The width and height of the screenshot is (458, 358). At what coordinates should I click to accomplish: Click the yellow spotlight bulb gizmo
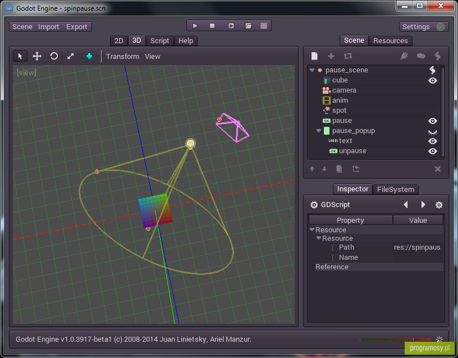[x=190, y=144]
